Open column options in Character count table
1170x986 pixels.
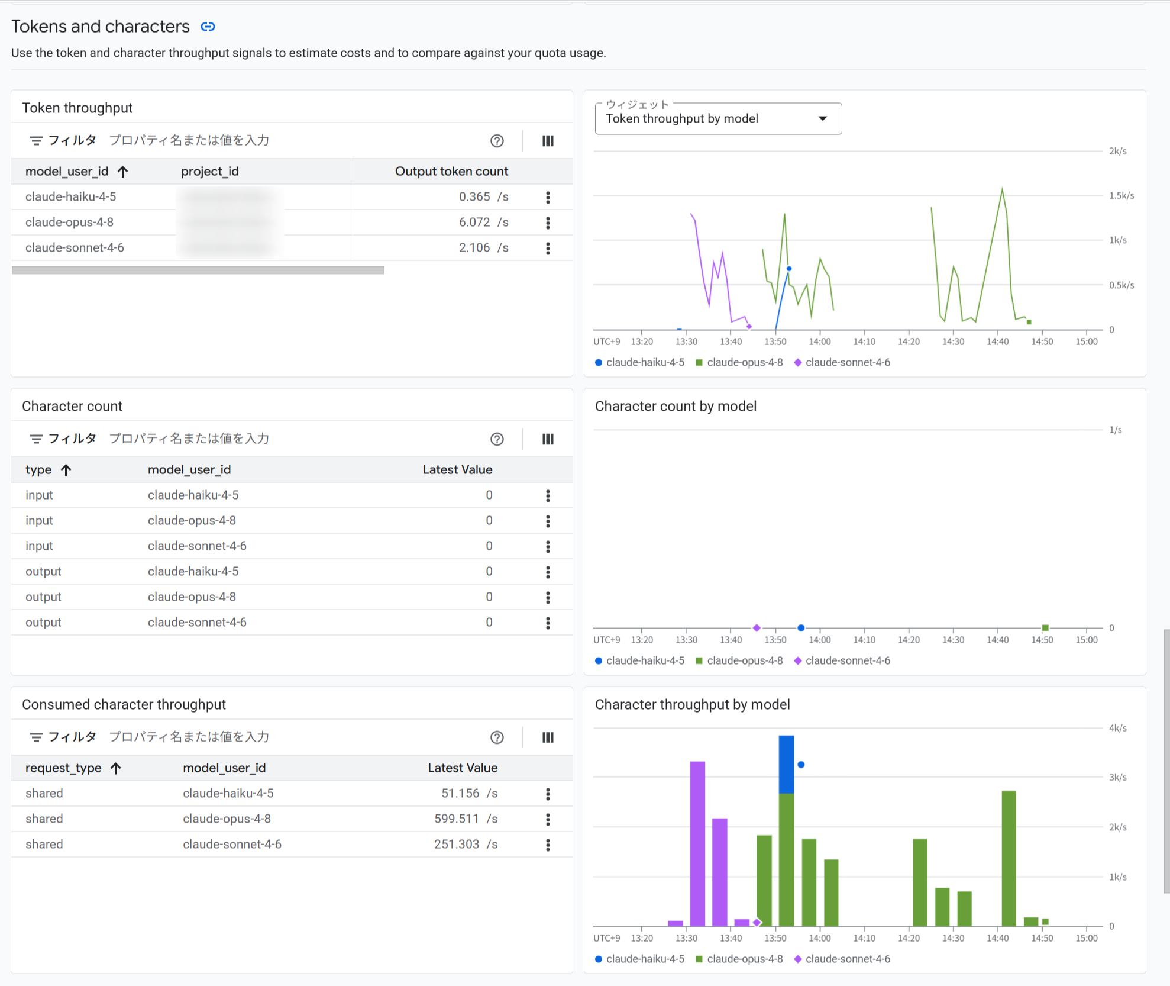coord(548,439)
